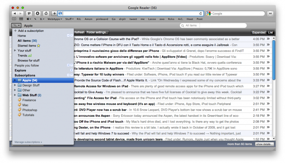Expand the Explore section plus toggle

tap(71, 70)
